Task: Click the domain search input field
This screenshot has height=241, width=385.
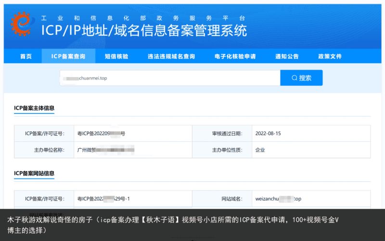Action: pos(170,78)
